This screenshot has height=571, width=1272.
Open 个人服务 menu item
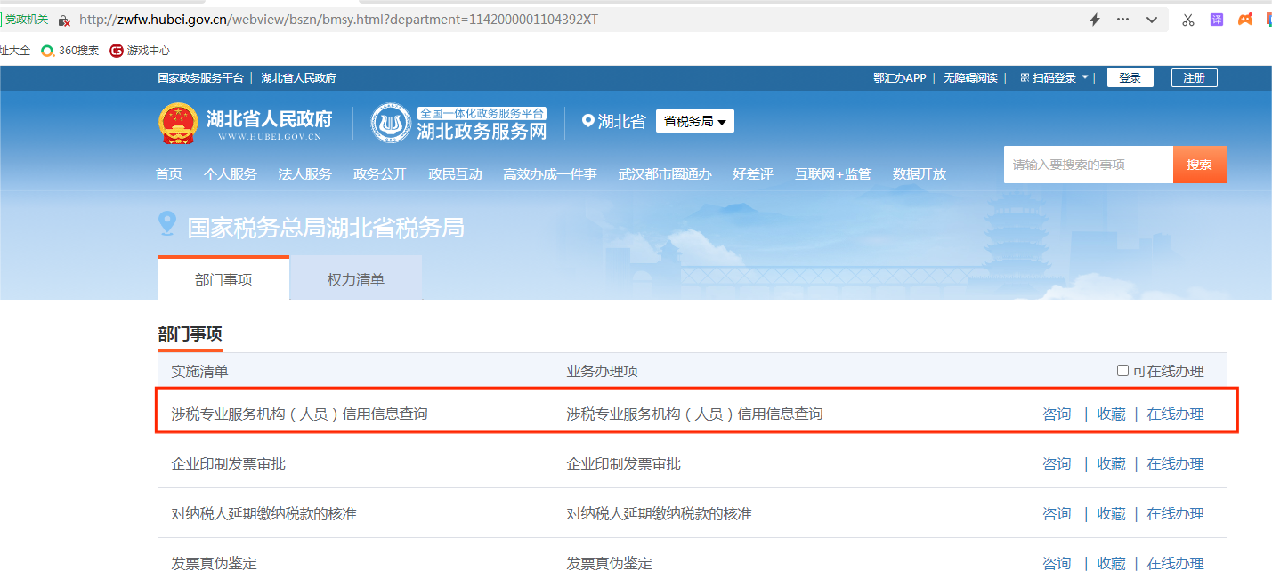tap(231, 174)
